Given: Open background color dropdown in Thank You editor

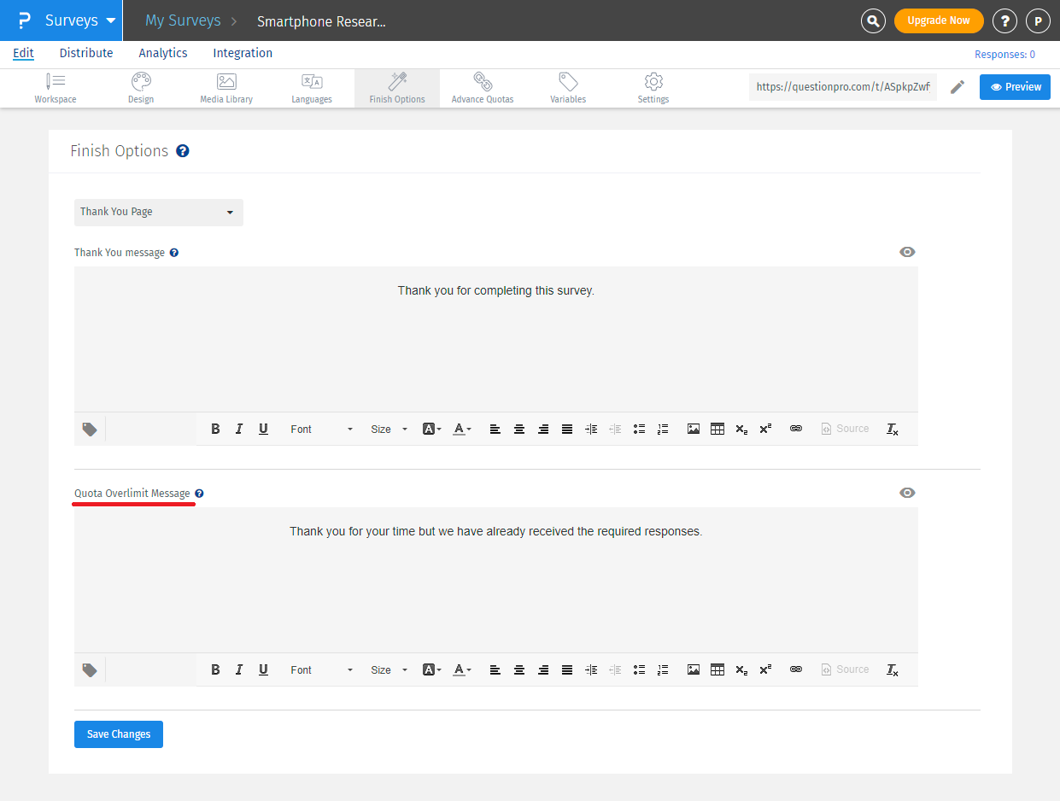Looking at the screenshot, I should click(432, 429).
